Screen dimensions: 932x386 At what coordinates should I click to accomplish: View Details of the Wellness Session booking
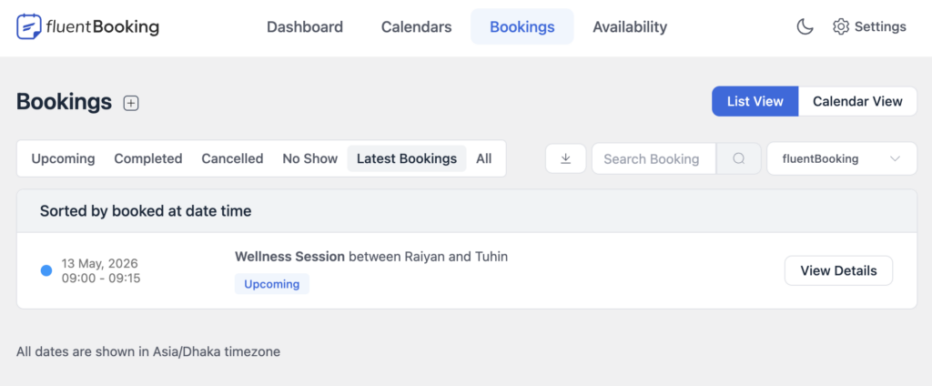point(838,270)
